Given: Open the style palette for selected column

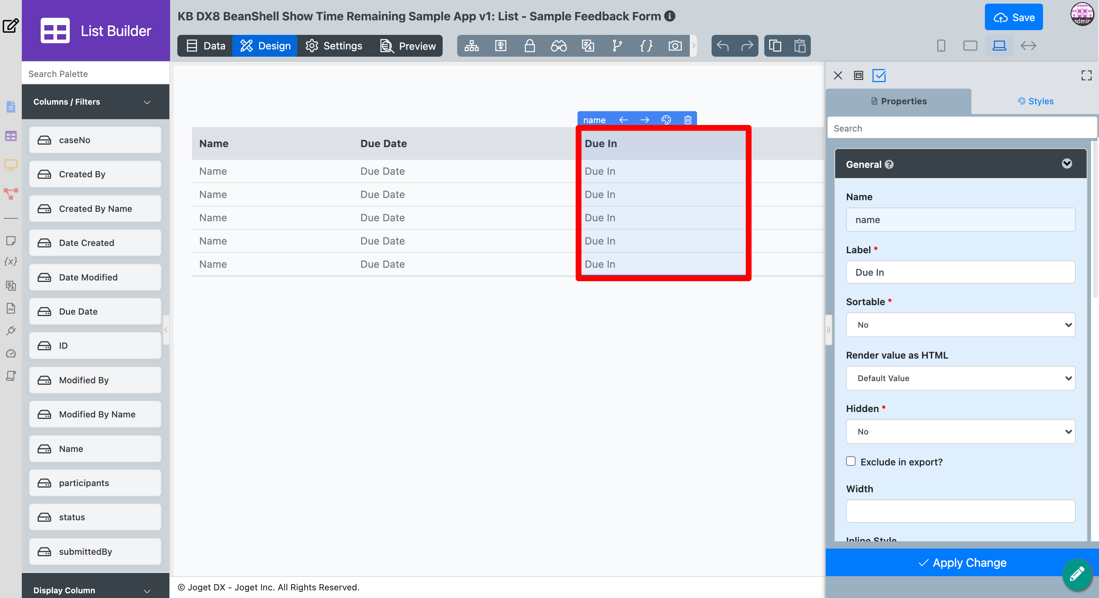Looking at the screenshot, I should [666, 120].
